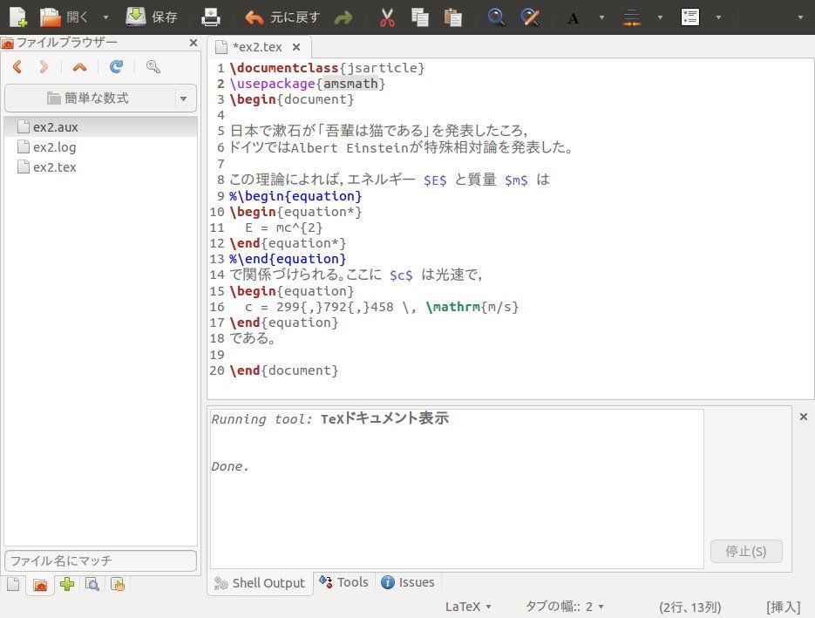Screen dimensions: 815x618
Task: Switch to the file browser side panel tab
Action: tap(40, 585)
